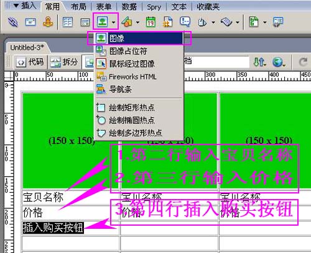The height and width of the screenshot is (253, 311).
Task: Switch to the 表单 tab
Action: point(104,7)
